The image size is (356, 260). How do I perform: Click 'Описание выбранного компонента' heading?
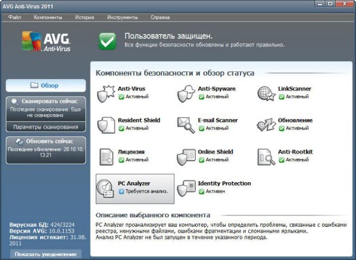point(152,215)
